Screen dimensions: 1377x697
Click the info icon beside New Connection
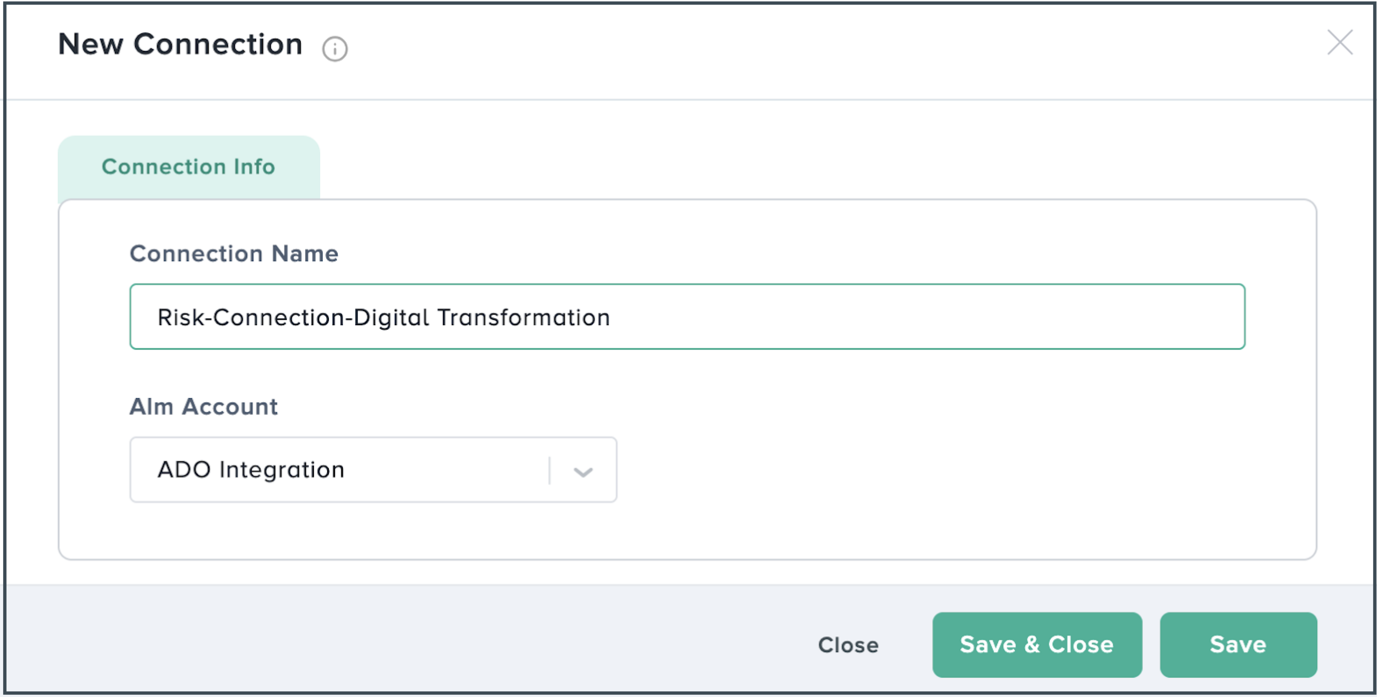click(x=335, y=49)
